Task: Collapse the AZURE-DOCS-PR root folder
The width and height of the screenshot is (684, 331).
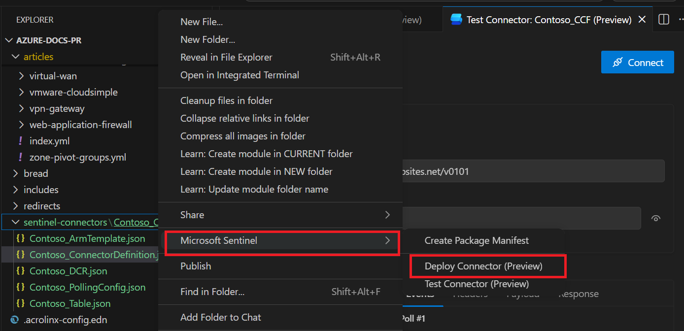Action: pos(8,40)
